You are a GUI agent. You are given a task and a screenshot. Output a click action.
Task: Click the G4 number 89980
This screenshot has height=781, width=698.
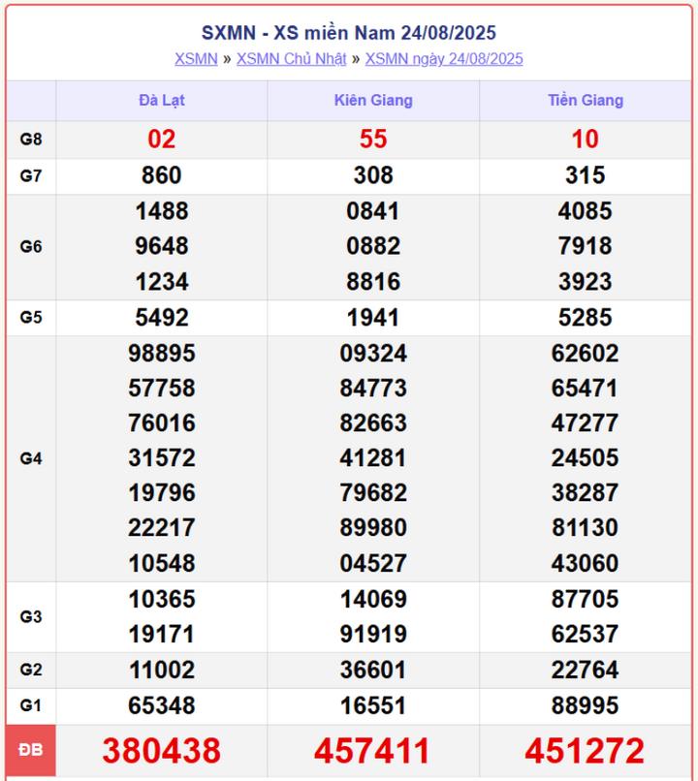point(373,528)
